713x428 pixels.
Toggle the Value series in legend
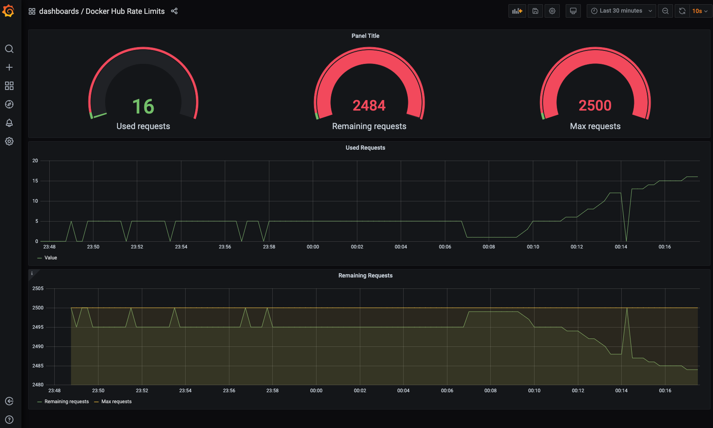pyautogui.click(x=51, y=258)
